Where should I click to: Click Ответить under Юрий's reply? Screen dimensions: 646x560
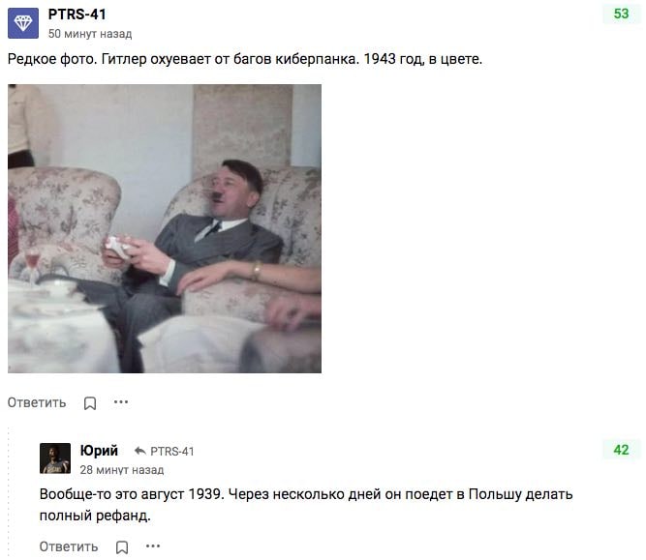point(69,546)
